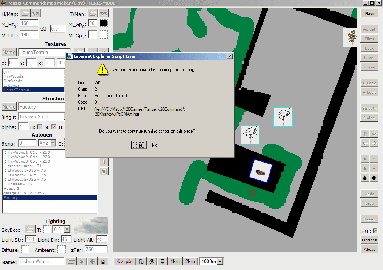Click the globe icon in bottom toolbar
Screen dimensions: 383x270
(152, 261)
